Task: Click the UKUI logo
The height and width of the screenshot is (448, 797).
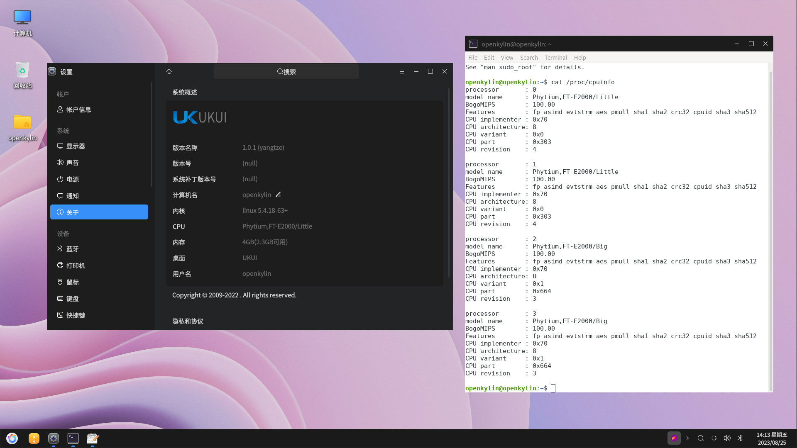Action: pyautogui.click(x=200, y=117)
